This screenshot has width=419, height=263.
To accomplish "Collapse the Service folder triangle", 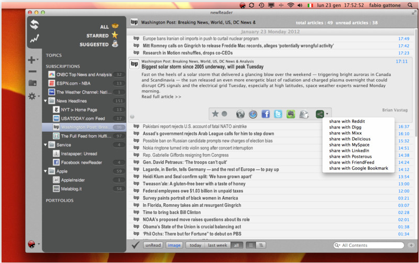I will [x=45, y=145].
